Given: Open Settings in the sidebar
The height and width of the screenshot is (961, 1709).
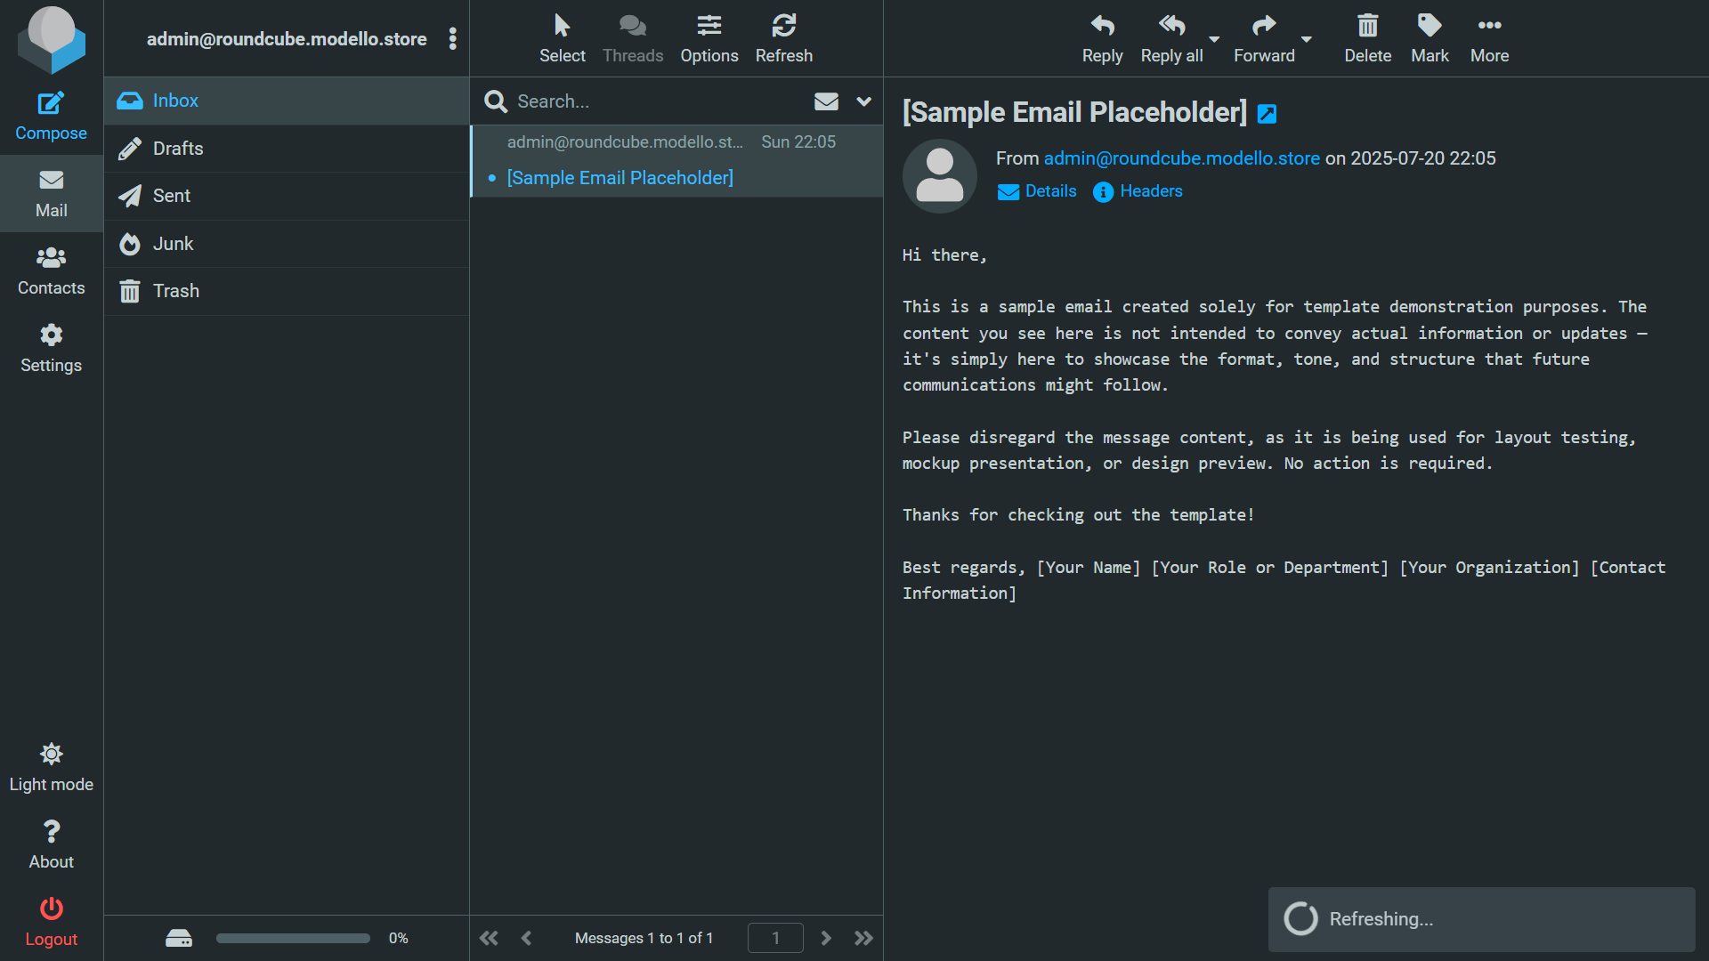Looking at the screenshot, I should click(51, 348).
